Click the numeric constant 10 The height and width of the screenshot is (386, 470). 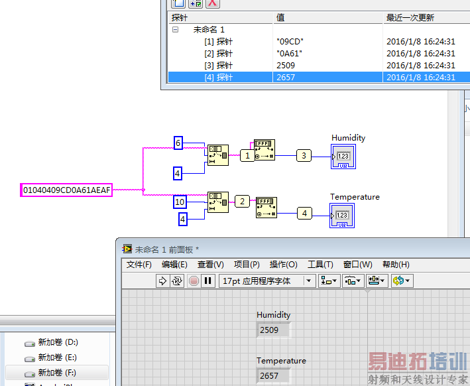(180, 202)
